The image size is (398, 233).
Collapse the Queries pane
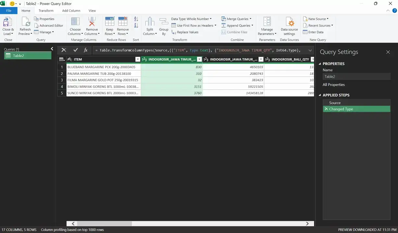click(x=52, y=49)
